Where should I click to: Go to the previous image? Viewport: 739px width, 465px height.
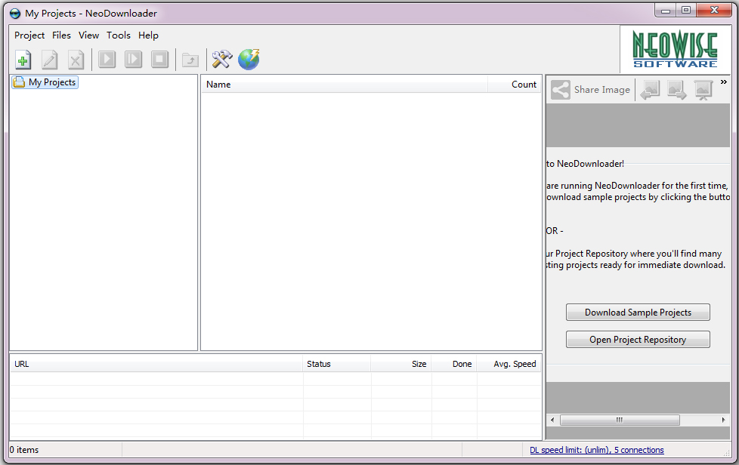[649, 89]
